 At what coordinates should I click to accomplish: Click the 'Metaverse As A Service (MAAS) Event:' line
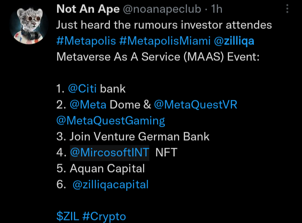click(158, 57)
